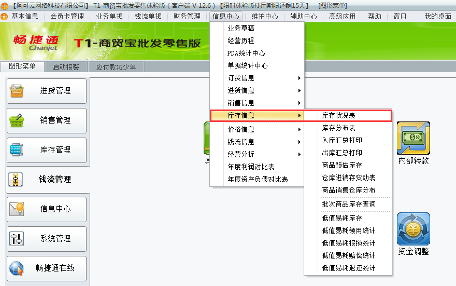Viewport: 456px width, 286px height.
Task: Open the 维护中心 menu
Action: (x=265, y=16)
